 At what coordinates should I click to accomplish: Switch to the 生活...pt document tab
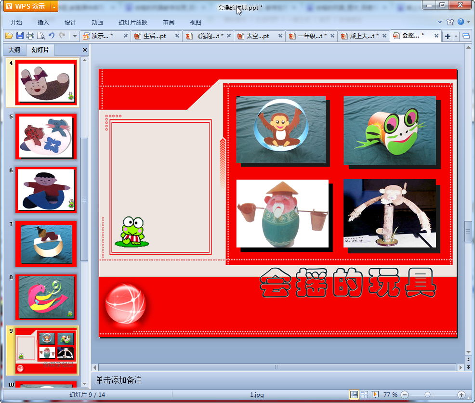coord(154,36)
